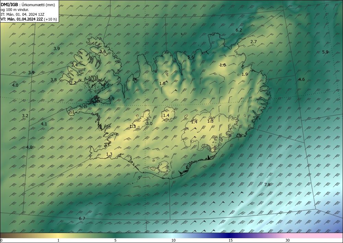
Task: Select the color scale tick labeled 5
Action: (x=115, y=241)
